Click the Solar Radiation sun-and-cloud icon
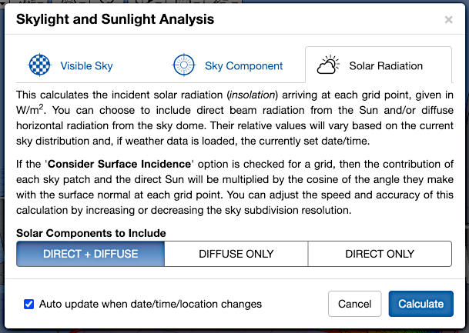Screen dimensions: 469x333 point(329,65)
